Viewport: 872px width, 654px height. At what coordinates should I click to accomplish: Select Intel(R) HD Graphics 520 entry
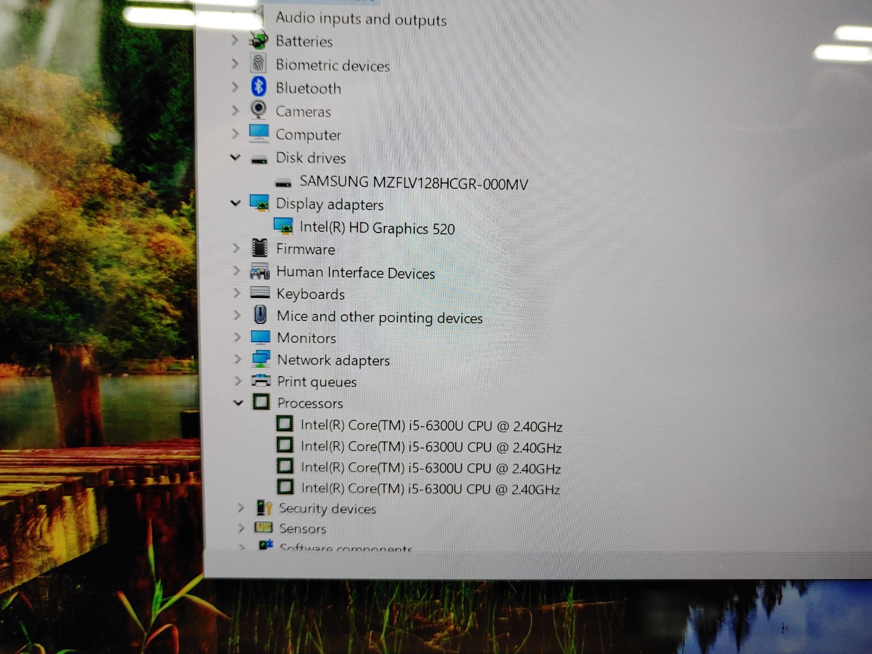pyautogui.click(x=377, y=228)
